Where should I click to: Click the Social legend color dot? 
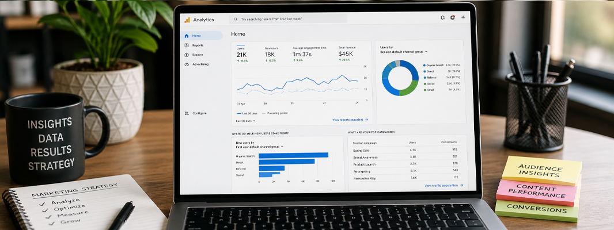tap(424, 83)
